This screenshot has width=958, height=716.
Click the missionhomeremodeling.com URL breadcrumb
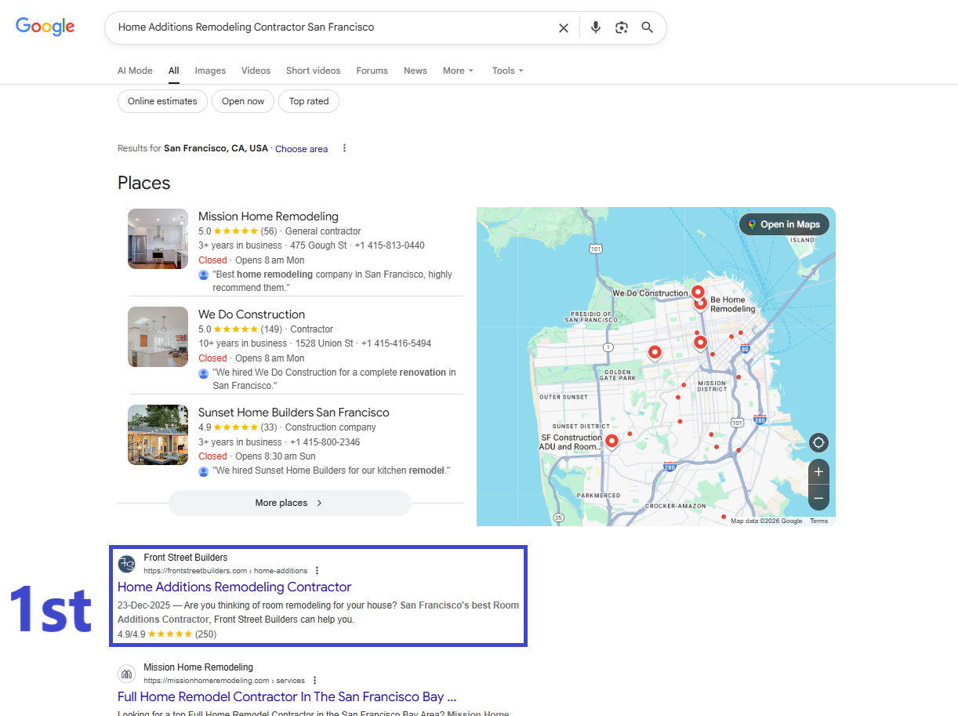coord(224,681)
